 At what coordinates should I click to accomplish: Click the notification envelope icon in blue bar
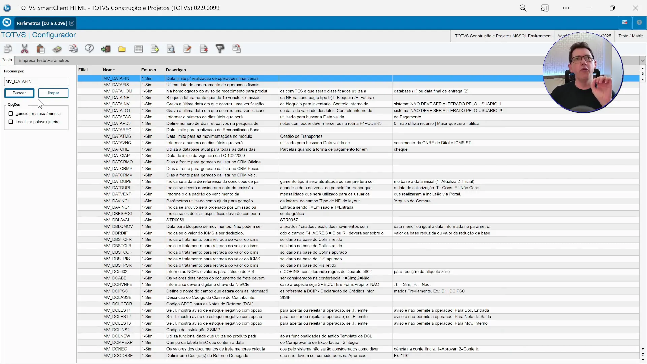click(625, 22)
